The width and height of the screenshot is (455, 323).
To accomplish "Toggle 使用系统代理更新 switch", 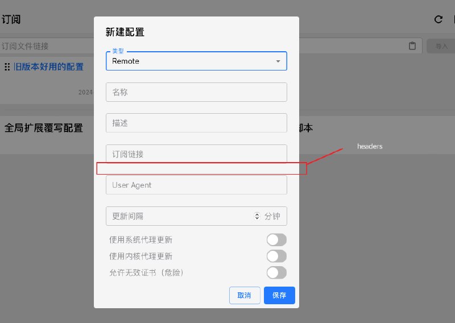I will click(x=276, y=240).
